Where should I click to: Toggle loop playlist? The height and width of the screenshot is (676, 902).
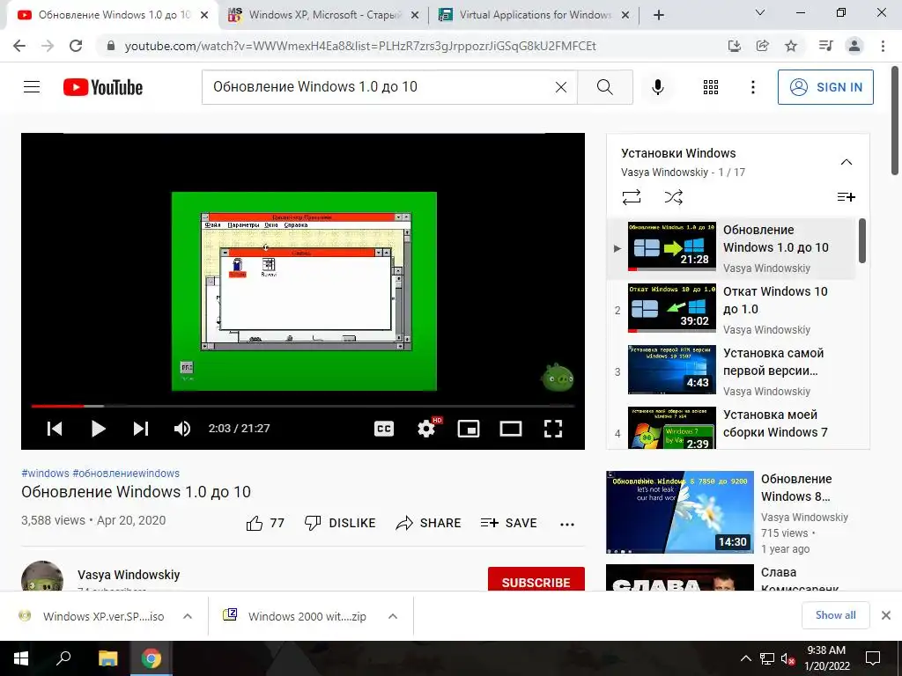point(631,197)
